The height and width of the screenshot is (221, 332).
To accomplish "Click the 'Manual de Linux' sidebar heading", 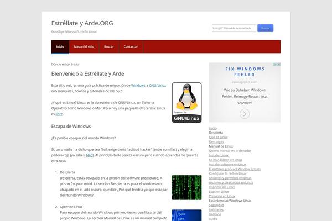I will (221, 146).
